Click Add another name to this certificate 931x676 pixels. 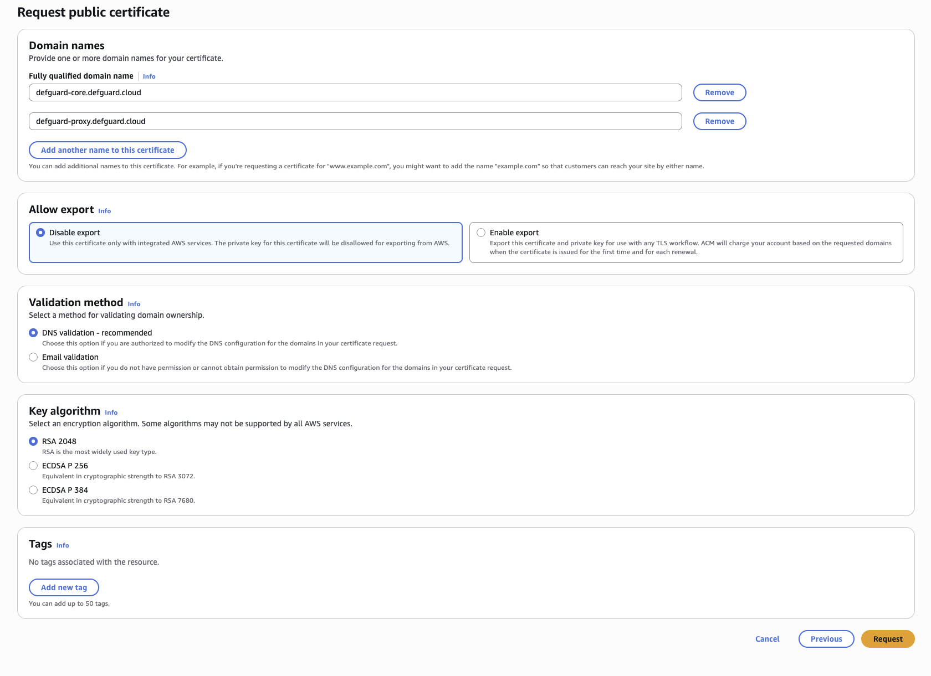(x=108, y=150)
